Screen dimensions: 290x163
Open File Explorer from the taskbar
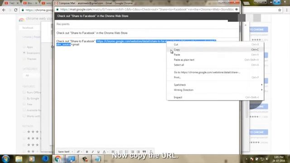coord(19,159)
